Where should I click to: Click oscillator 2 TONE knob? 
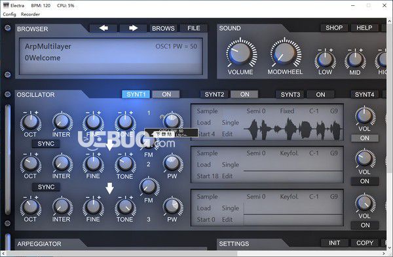coord(125,163)
